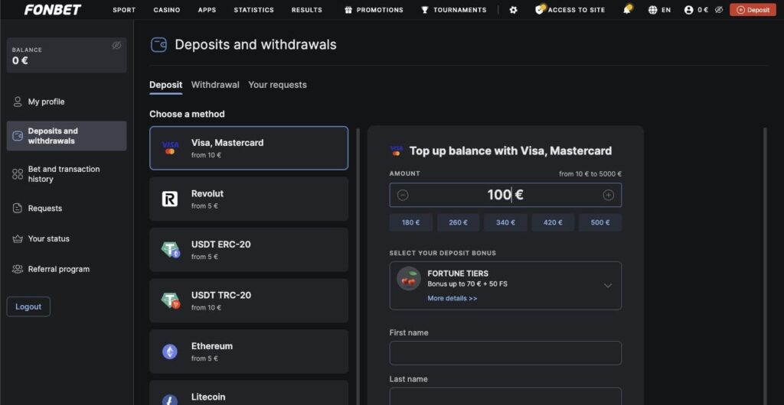Open the Your requests tab

point(277,85)
